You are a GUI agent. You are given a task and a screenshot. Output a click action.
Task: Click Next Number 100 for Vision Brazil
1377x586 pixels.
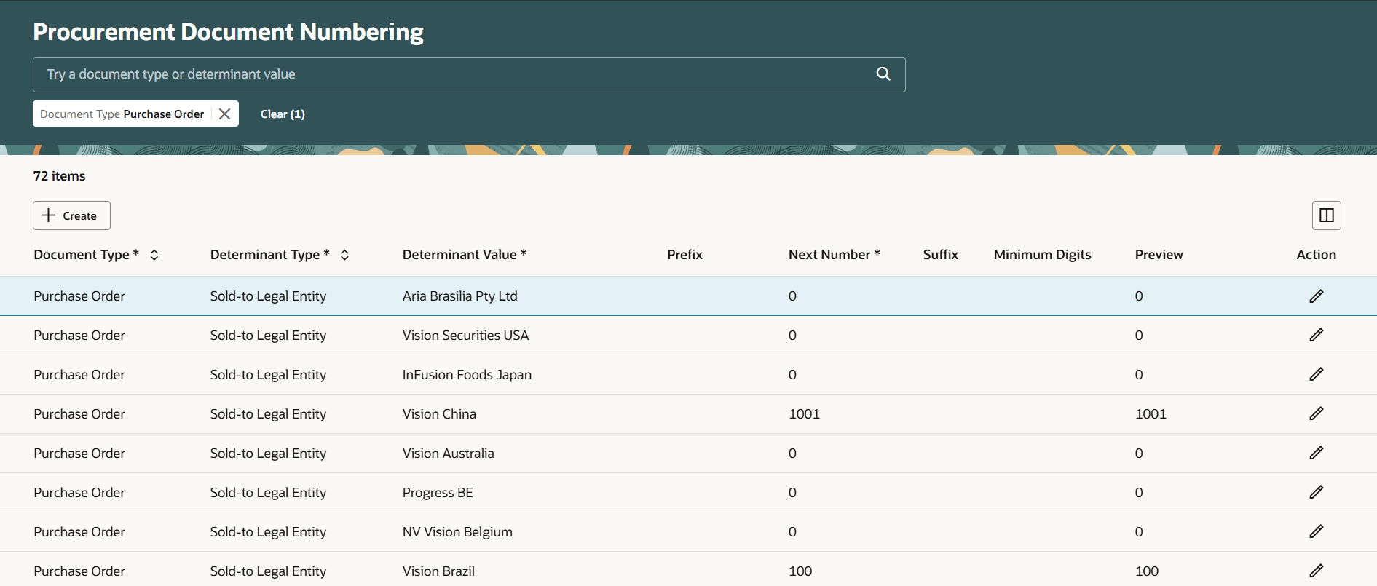(800, 571)
